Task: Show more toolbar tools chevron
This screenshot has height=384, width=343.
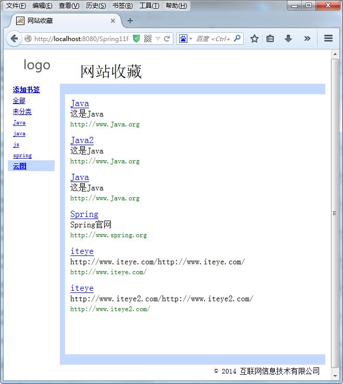Action: [307, 39]
